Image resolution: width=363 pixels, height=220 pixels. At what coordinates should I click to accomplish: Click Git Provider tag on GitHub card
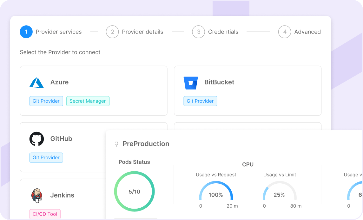click(x=46, y=157)
